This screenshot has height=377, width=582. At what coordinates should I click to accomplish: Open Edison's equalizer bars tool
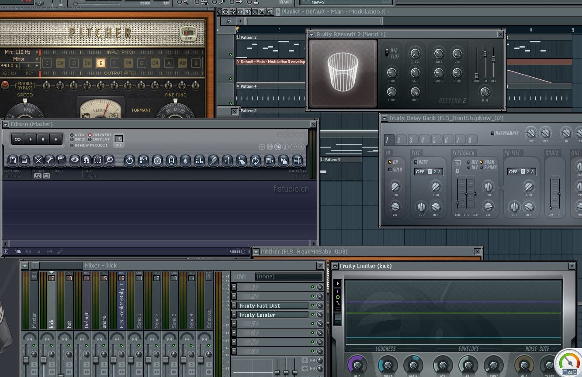click(x=199, y=160)
